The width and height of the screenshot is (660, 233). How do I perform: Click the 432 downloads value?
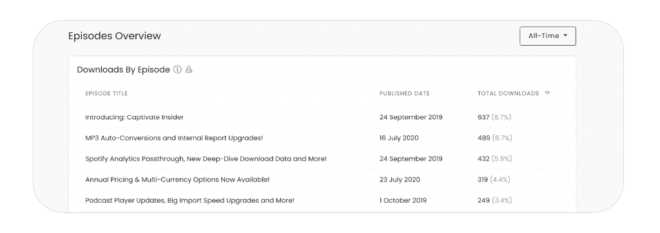[x=483, y=159]
